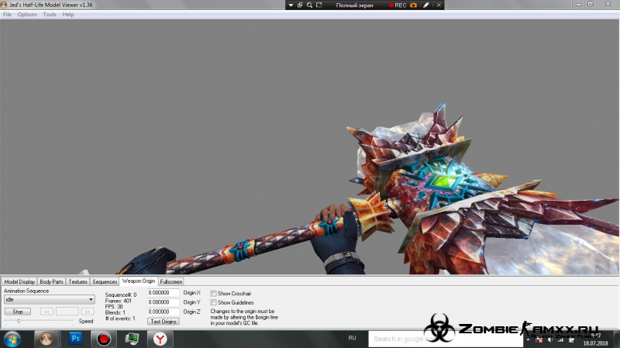Click the Action Center flag tray icon
620x348 pixels.
pos(539,339)
